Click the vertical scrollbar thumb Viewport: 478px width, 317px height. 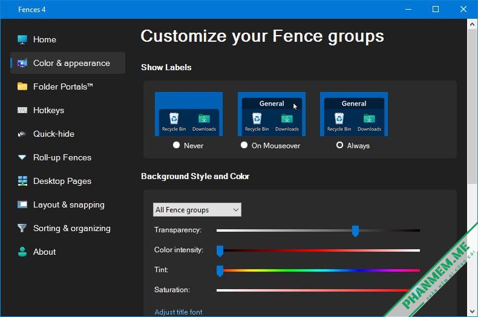(472, 106)
